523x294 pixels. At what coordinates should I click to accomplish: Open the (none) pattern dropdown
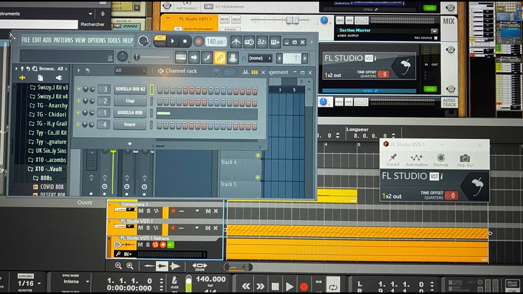click(x=260, y=58)
